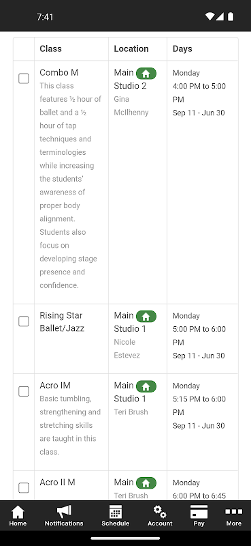The height and width of the screenshot is (546, 251).
Task: Open Account gears icon
Action: (x=160, y=511)
